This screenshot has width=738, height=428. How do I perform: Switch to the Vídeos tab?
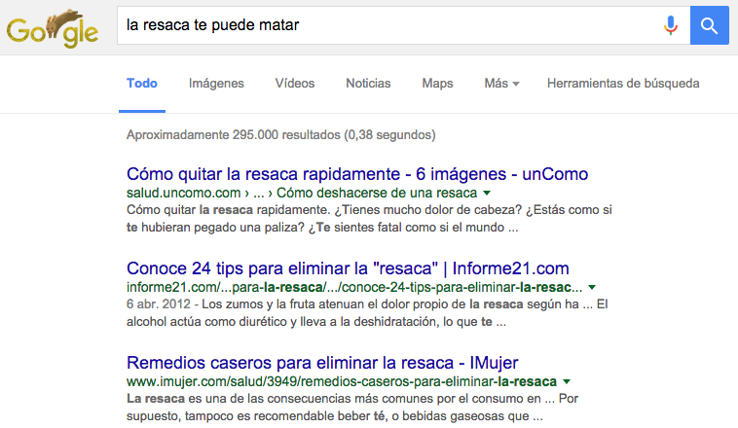(295, 84)
